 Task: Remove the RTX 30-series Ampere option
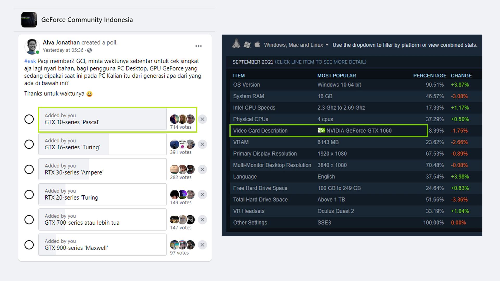(x=202, y=170)
